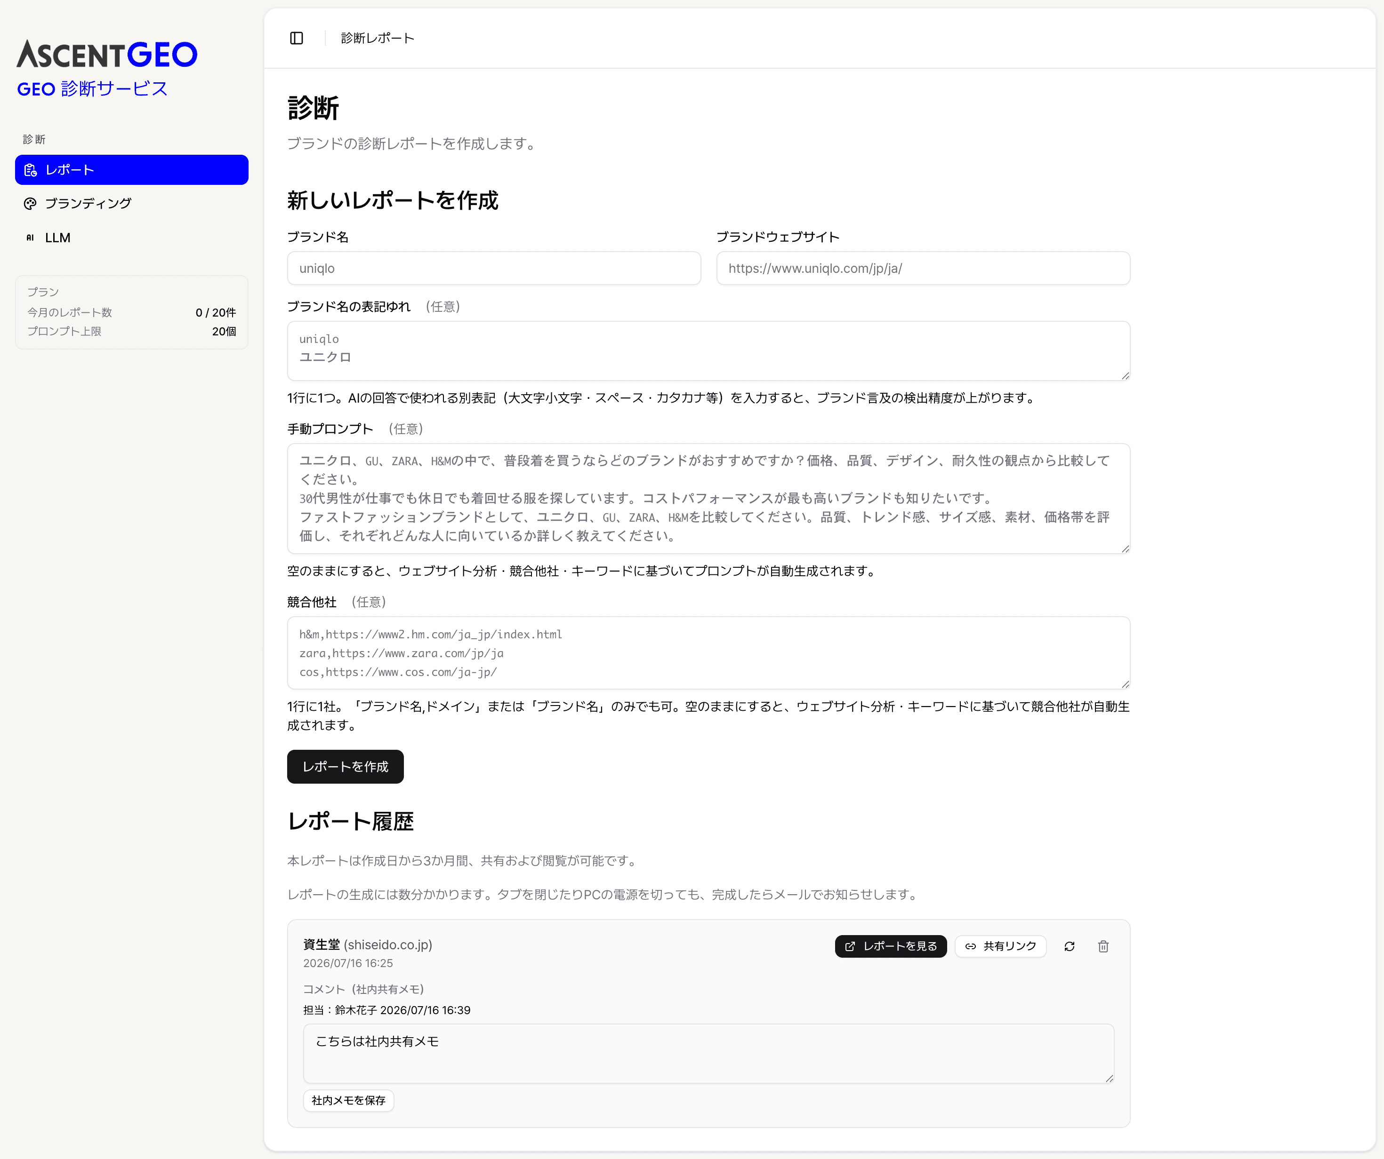
Task: Open the LLM sidebar item
Action: 132,238
